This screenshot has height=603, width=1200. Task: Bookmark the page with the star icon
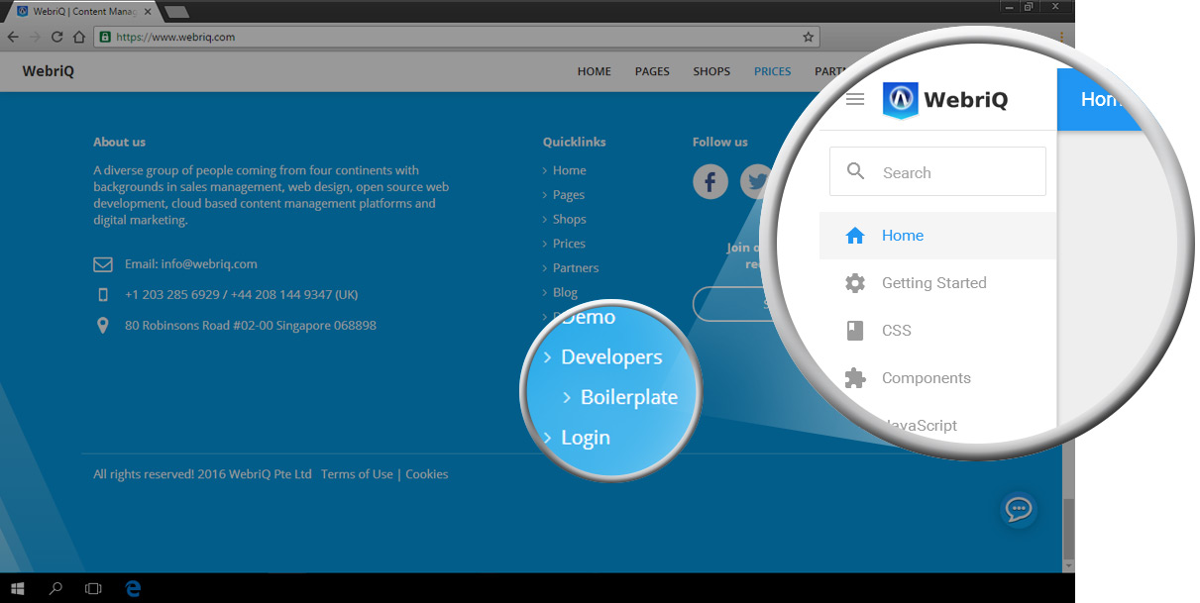(x=808, y=37)
